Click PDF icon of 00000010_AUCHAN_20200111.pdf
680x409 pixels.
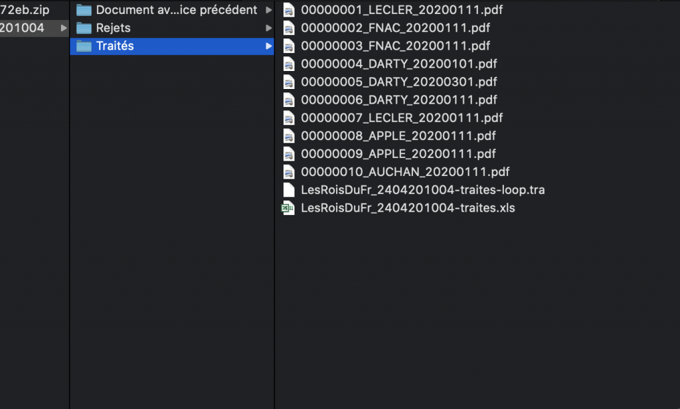(x=289, y=172)
